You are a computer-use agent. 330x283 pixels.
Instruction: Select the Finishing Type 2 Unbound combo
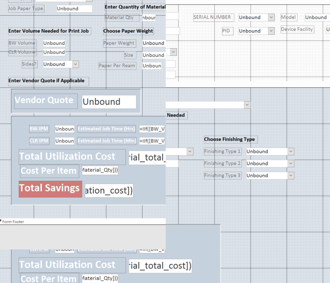(x=270, y=163)
